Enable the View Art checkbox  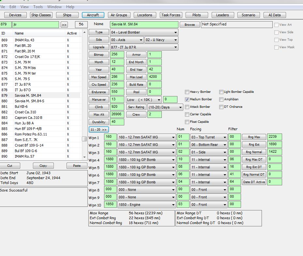coord(276,25)
